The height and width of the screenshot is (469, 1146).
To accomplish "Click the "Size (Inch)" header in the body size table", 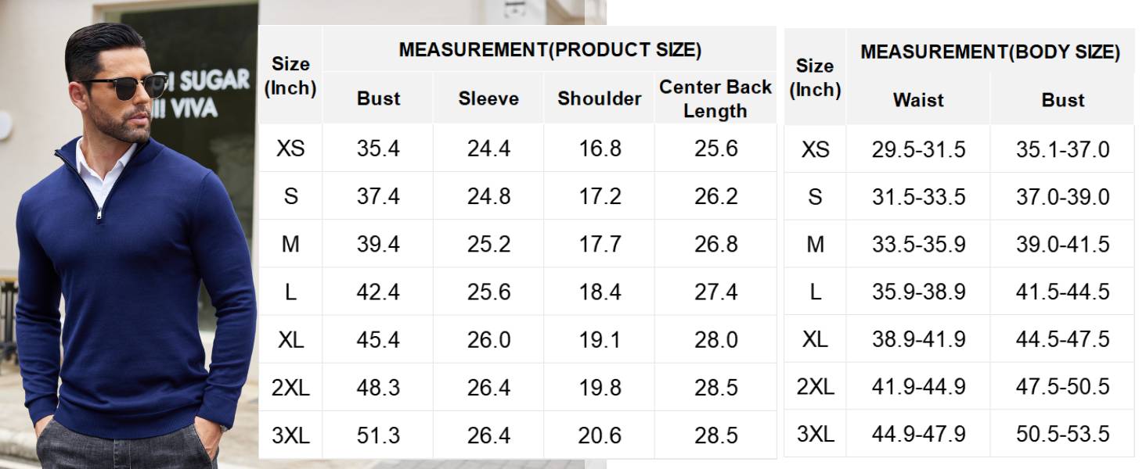I will point(815,77).
